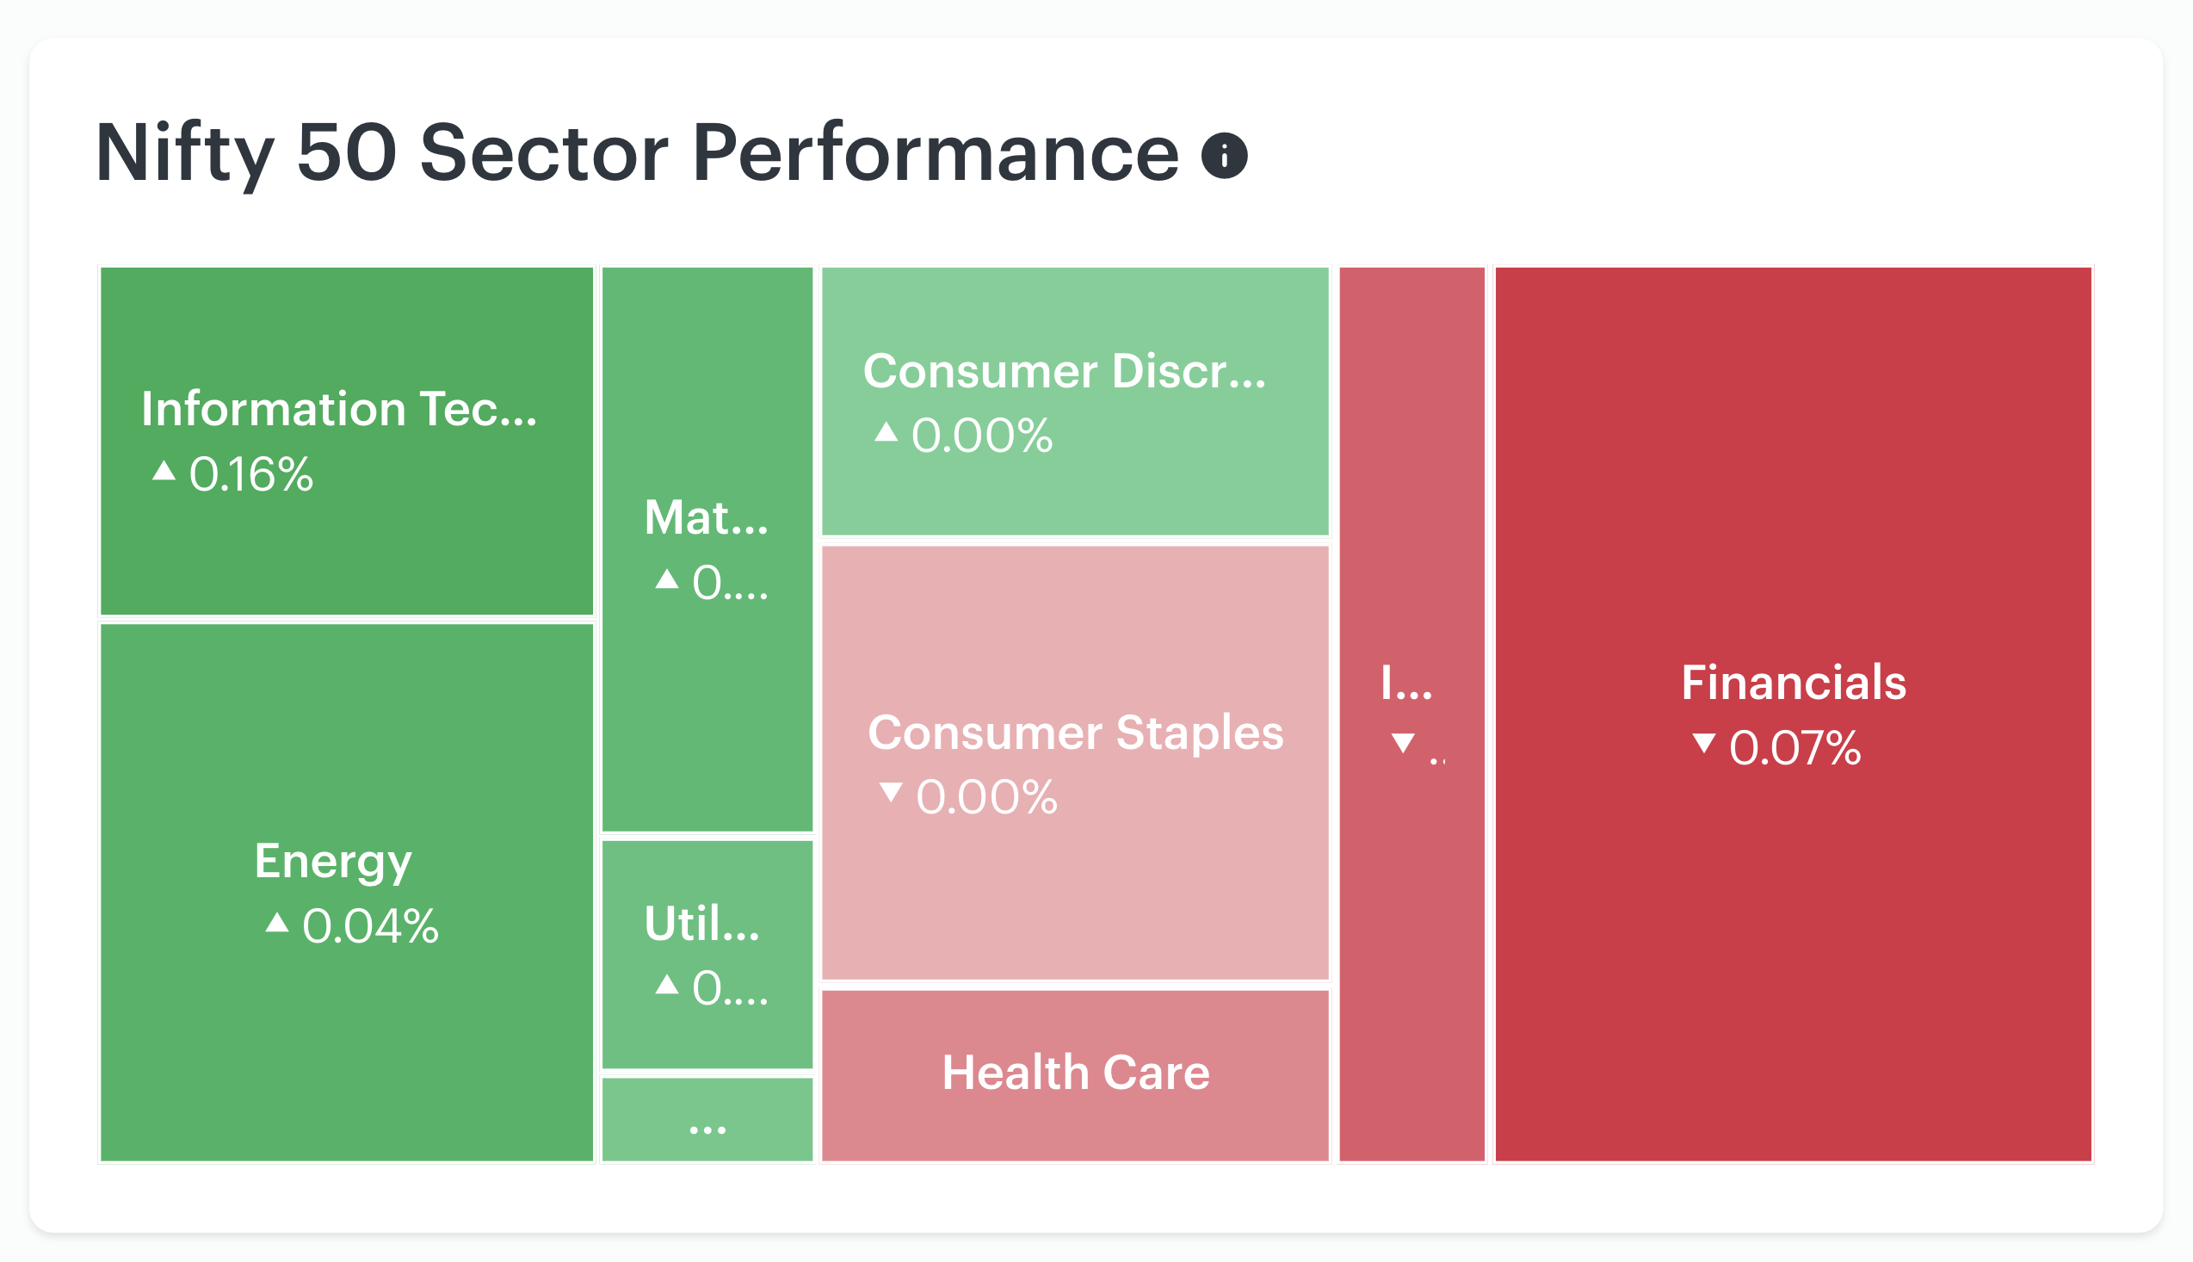This screenshot has width=2193, height=1262.
Task: Click the 0.16% gain label
Action: click(250, 475)
